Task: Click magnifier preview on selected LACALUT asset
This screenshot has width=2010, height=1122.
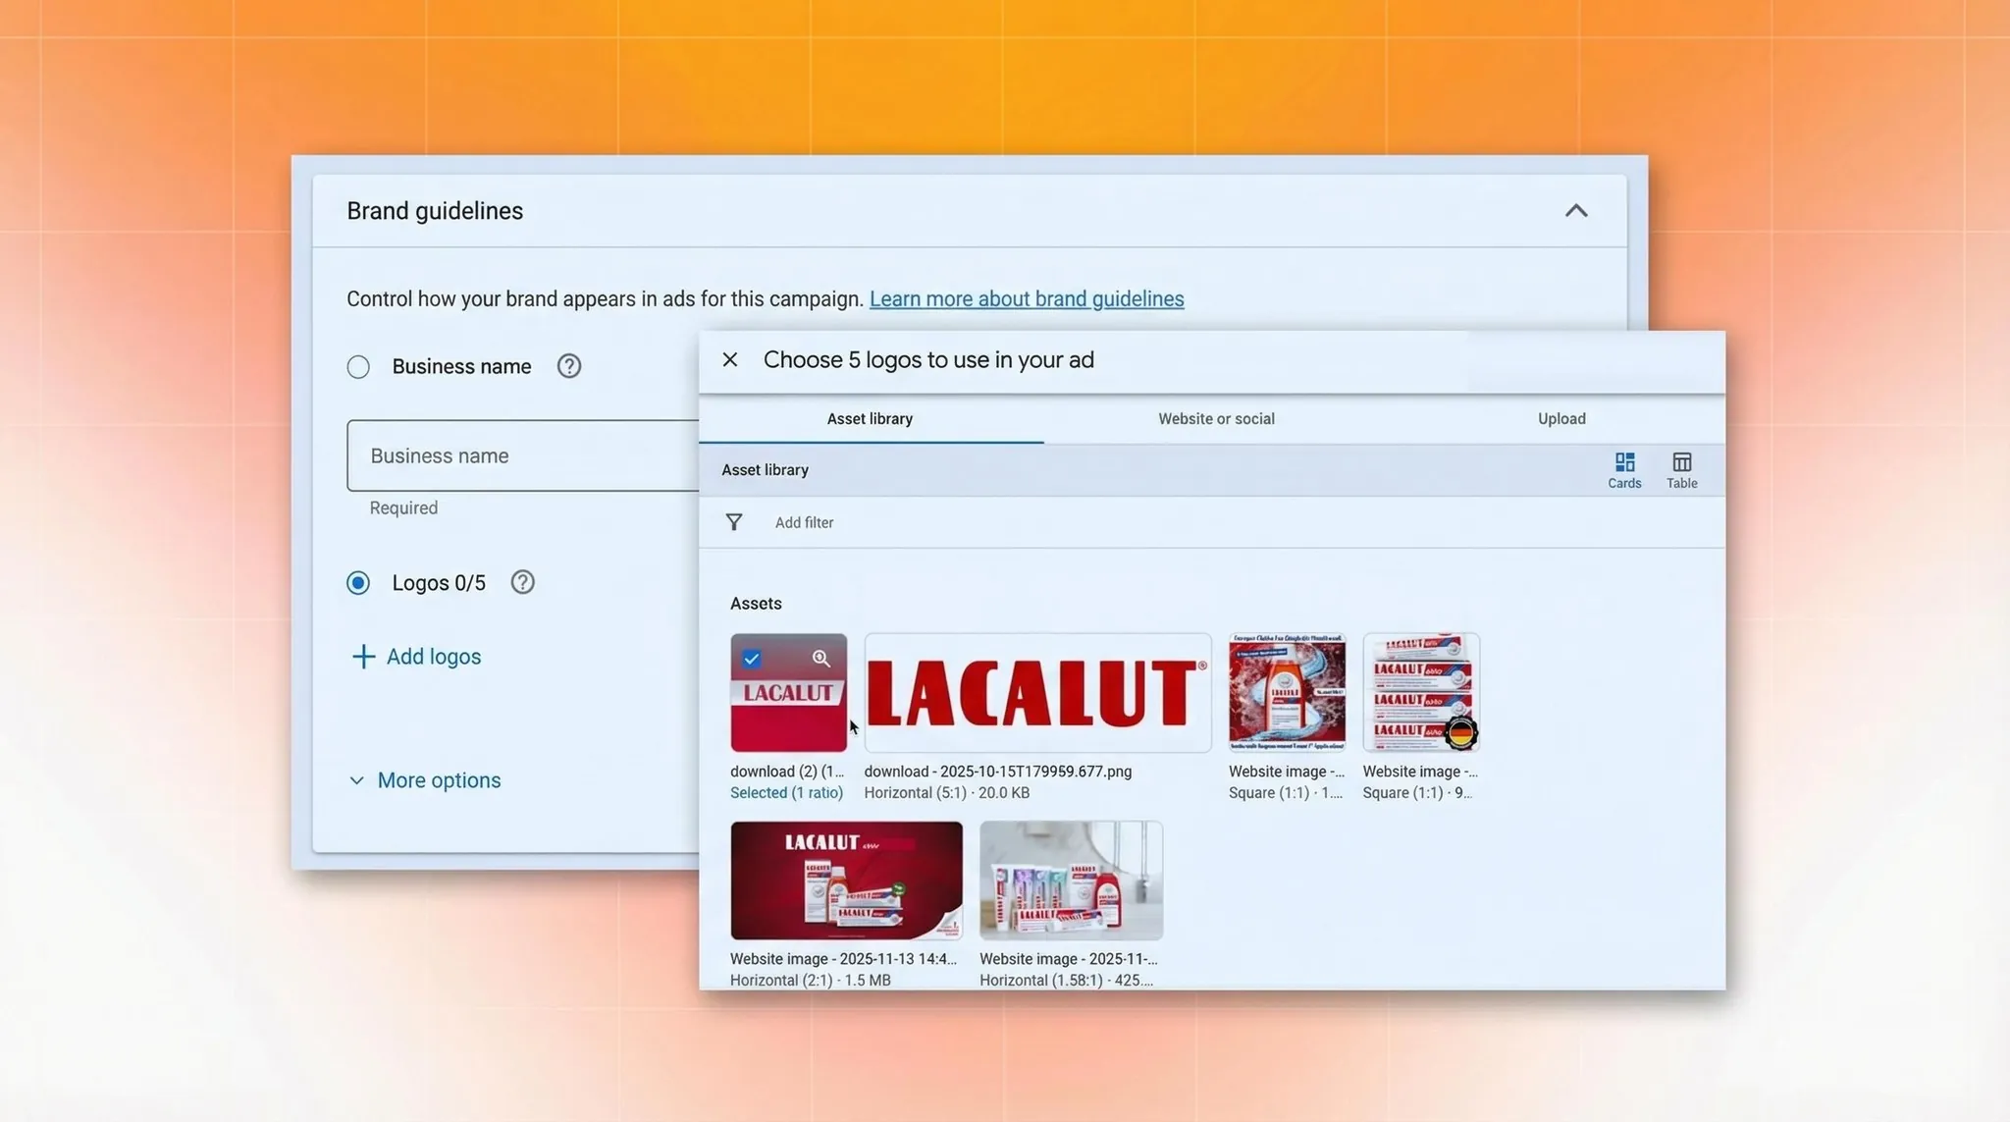Action: coord(821,659)
